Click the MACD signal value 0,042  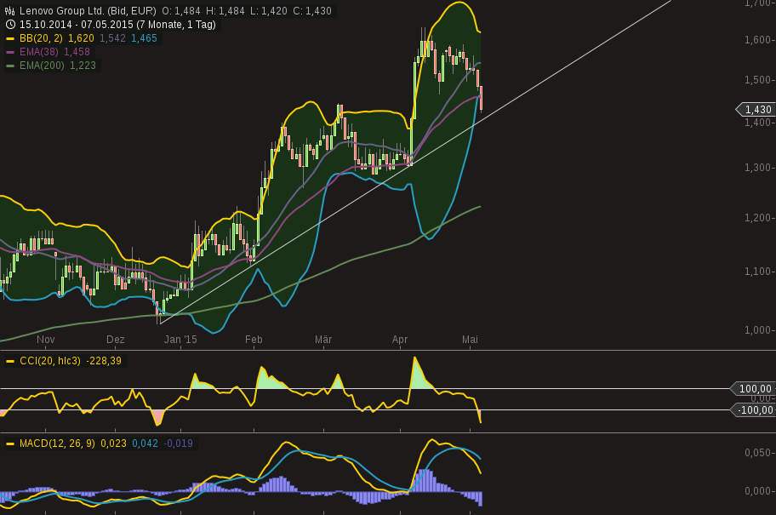[x=145, y=443]
